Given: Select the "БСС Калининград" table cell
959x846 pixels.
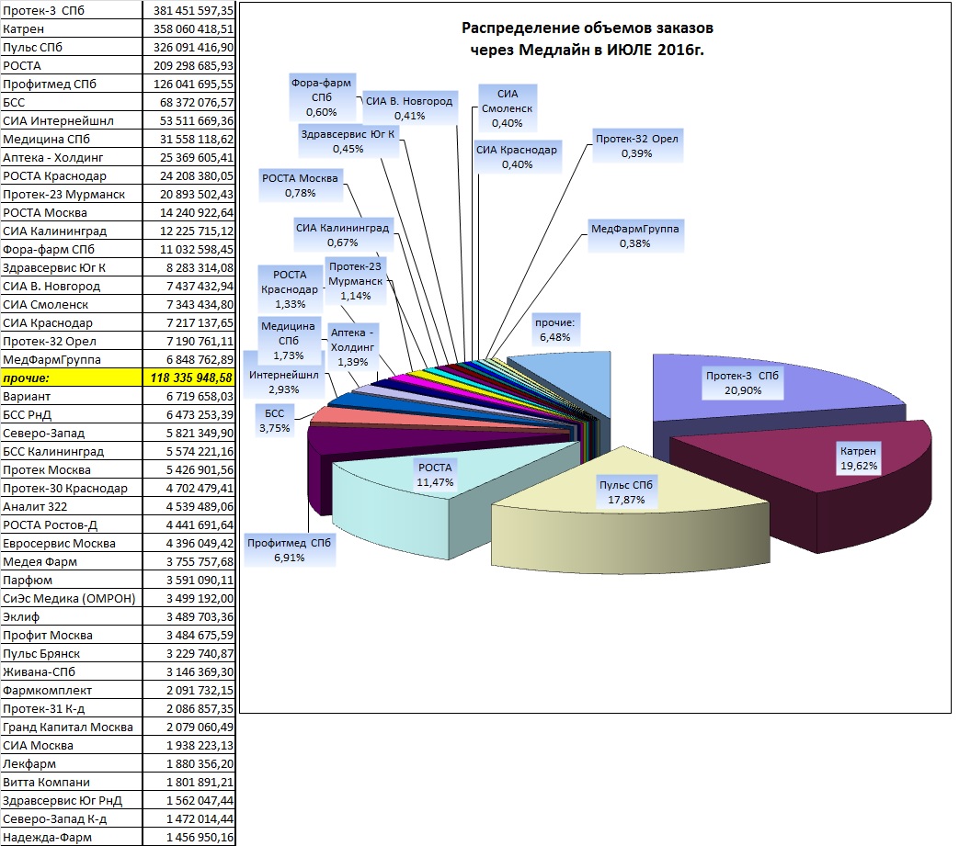Looking at the screenshot, I should tap(72, 451).
